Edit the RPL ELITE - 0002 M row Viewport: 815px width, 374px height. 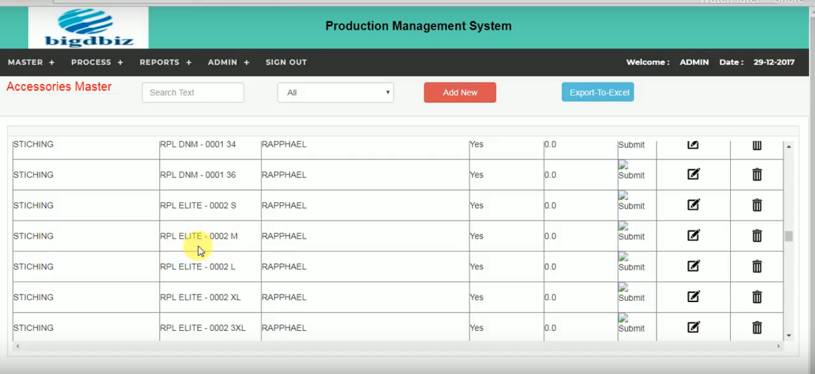[x=693, y=236]
